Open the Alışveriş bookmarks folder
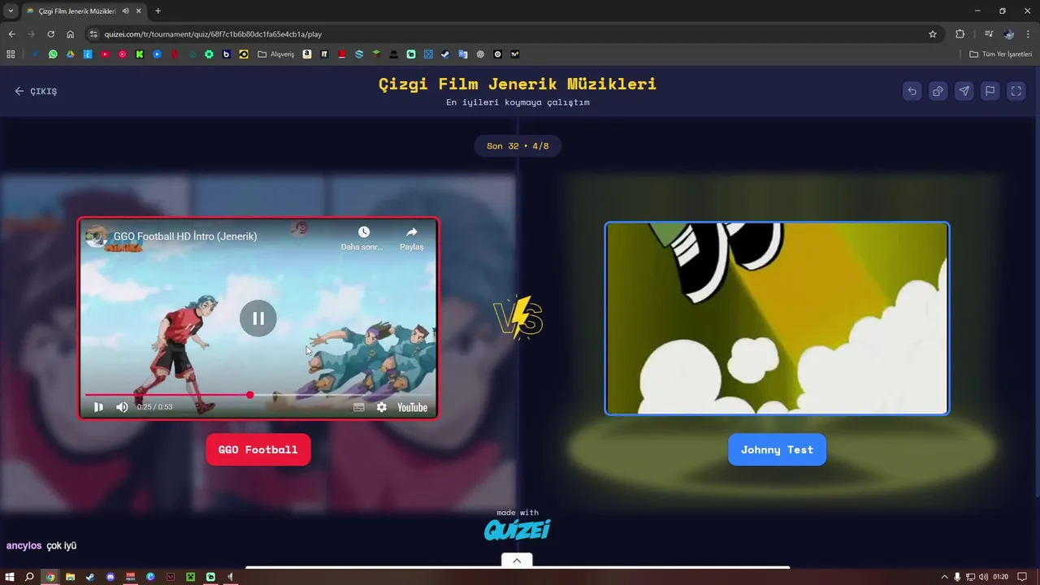 [276, 54]
